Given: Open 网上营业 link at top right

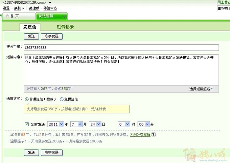Looking at the screenshot, I should point(224,2).
